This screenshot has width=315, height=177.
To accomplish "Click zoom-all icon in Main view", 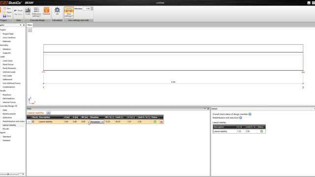I will point(30,30).
